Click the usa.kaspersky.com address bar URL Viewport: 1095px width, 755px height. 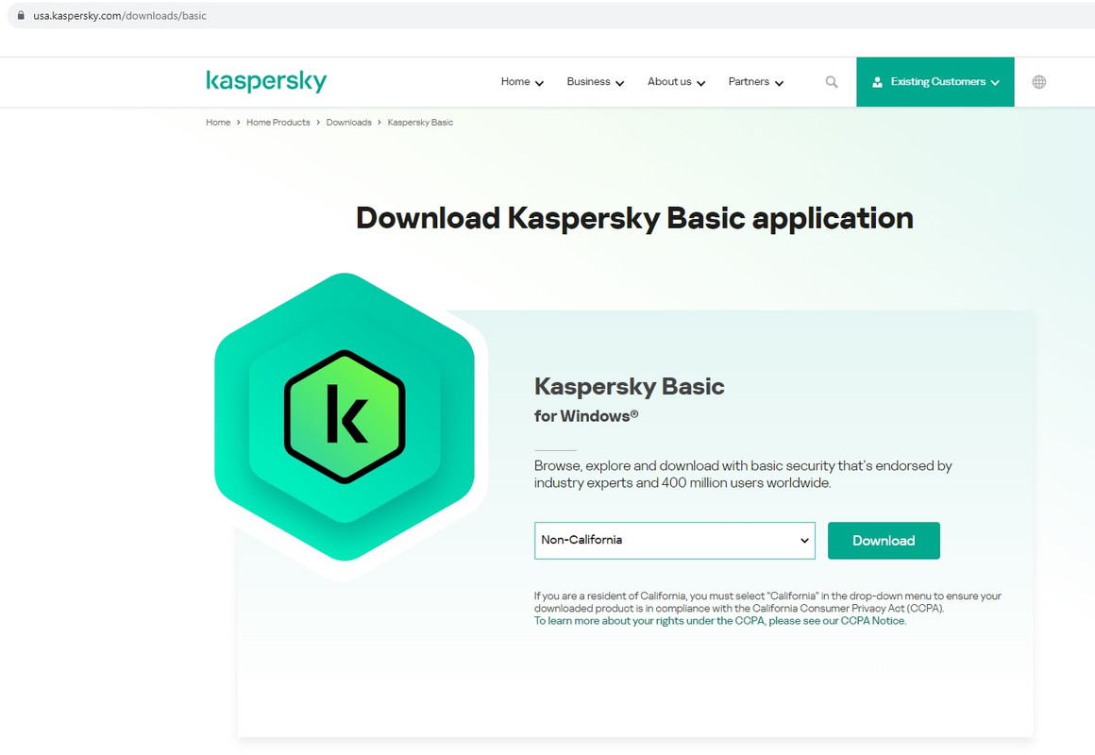coord(120,15)
